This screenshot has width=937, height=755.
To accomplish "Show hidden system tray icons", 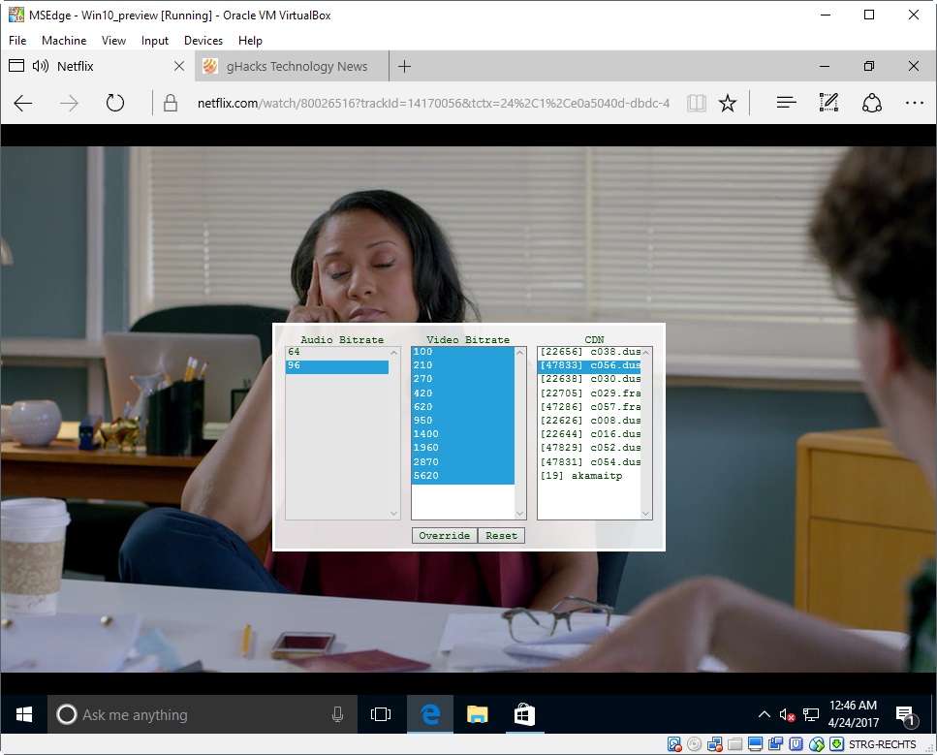I will coord(764,714).
